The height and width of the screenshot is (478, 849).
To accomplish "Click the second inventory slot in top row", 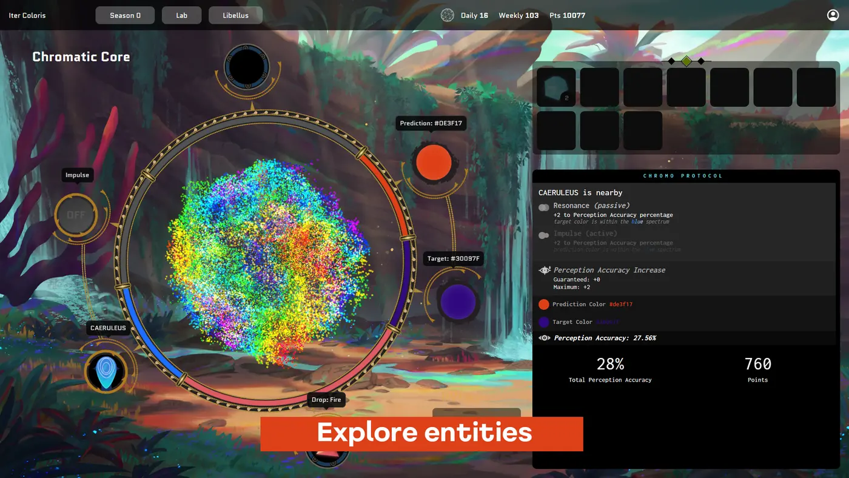I will pyautogui.click(x=600, y=87).
